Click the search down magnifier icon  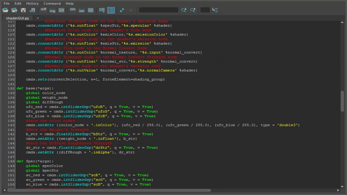[184, 10]
